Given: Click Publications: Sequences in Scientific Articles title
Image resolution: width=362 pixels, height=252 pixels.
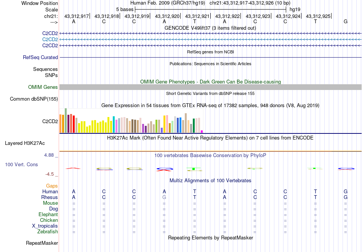Looking at the screenshot, I should point(210,64).
